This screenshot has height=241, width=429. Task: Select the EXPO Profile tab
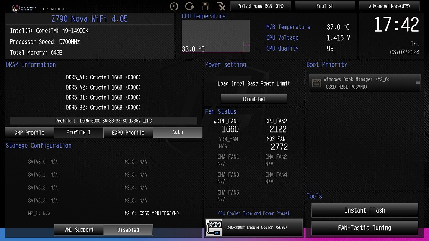(x=128, y=133)
